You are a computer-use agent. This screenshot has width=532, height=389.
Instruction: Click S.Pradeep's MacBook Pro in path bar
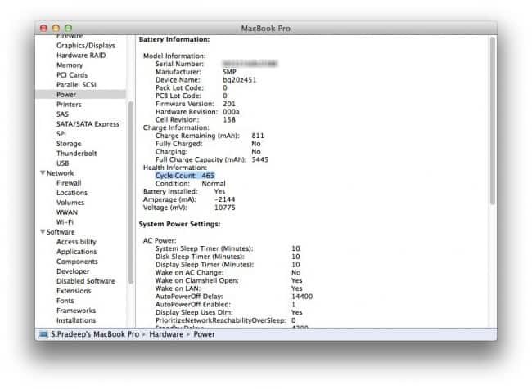(x=95, y=334)
